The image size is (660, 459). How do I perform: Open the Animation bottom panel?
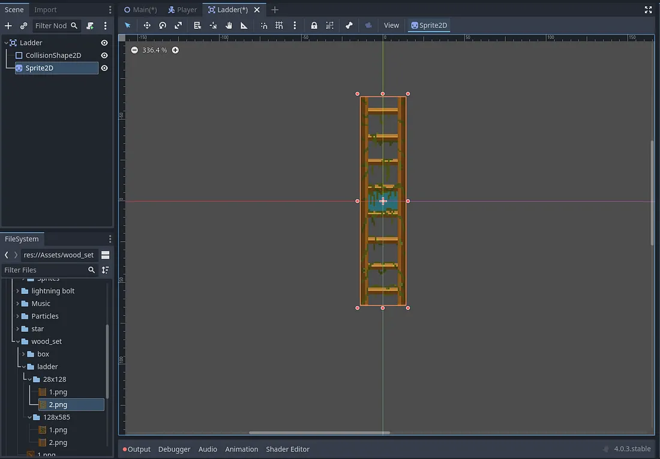(242, 449)
